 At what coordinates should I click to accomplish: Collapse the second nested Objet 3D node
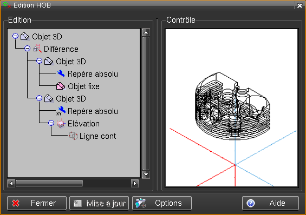(x=39, y=98)
